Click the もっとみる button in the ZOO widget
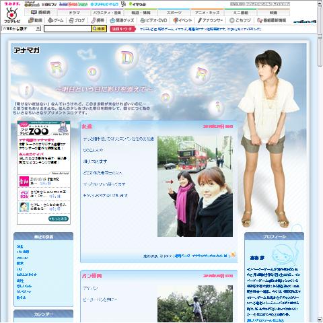 click(59, 219)
